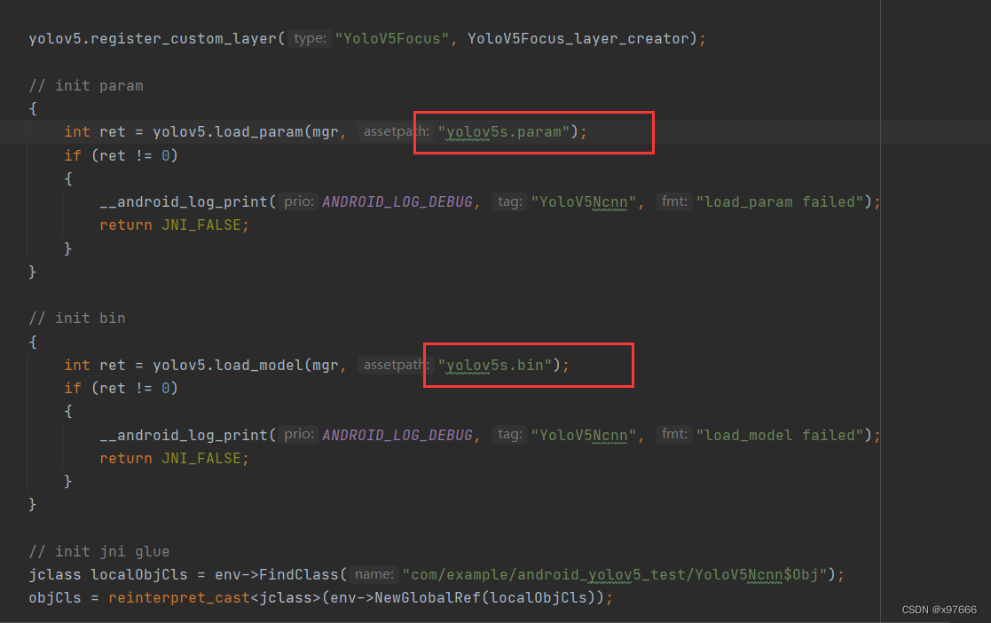Click the "// init param" comment
Viewport: 991px width, 623px height.
click(x=86, y=85)
